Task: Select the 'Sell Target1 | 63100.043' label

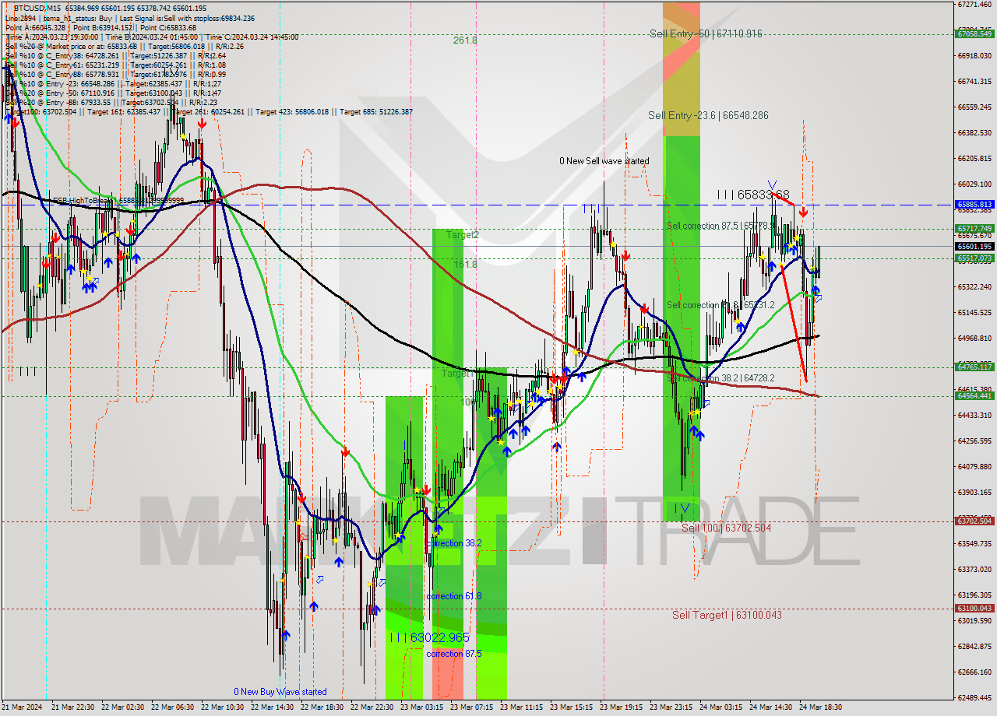Action: 727,615
